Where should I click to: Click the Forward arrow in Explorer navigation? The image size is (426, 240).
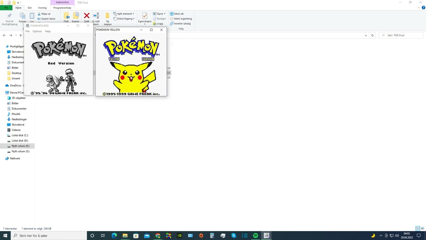(x=11, y=35)
